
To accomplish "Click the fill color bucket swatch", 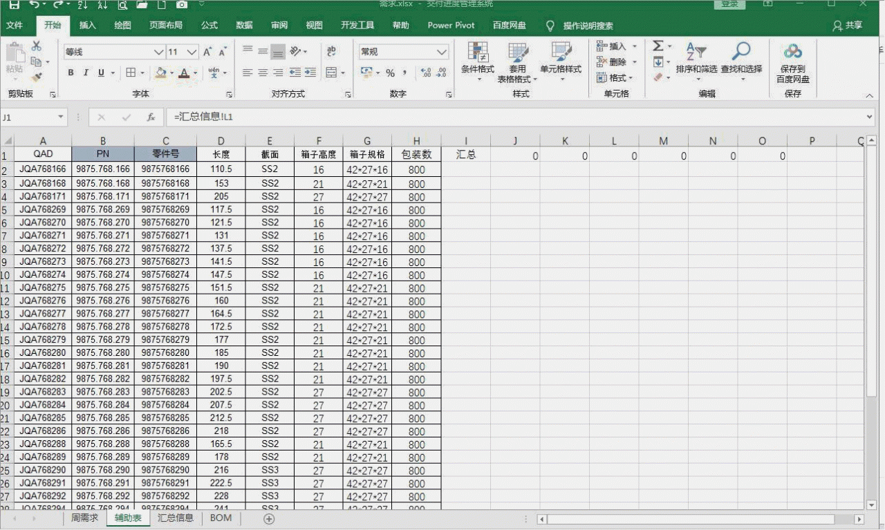I will 161,73.
